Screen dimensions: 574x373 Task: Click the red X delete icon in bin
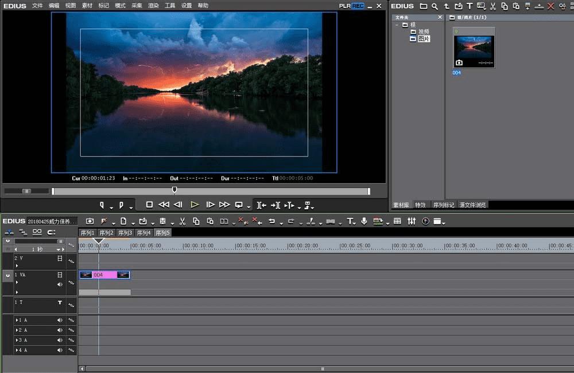point(551,6)
